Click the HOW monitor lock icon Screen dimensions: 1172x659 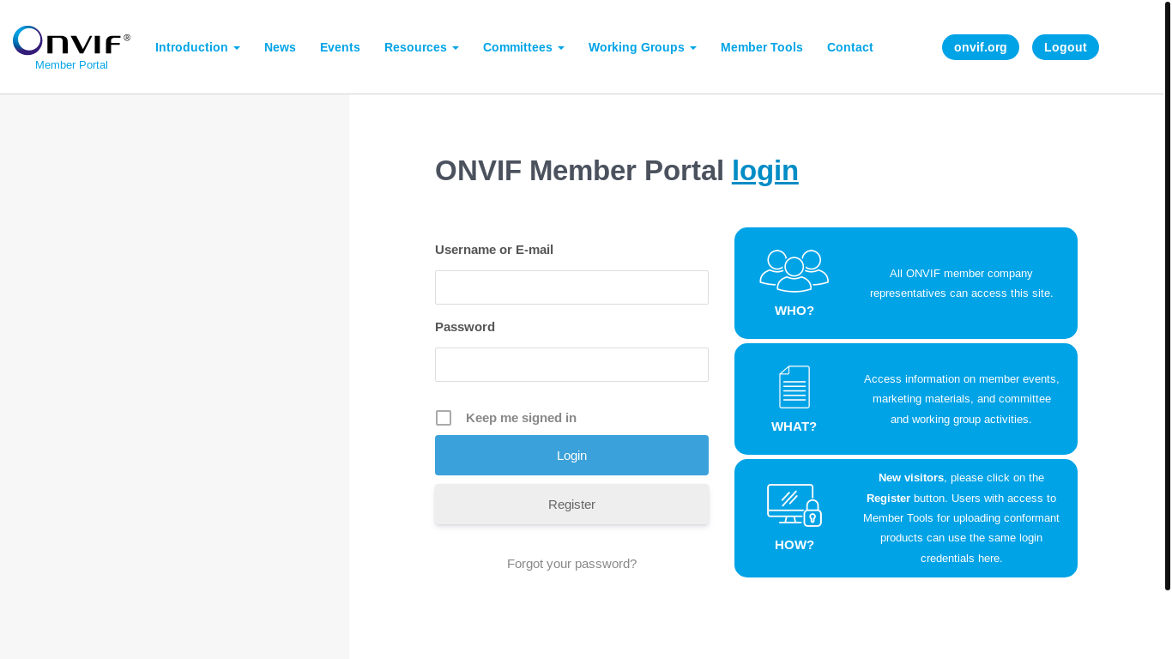[x=794, y=505]
